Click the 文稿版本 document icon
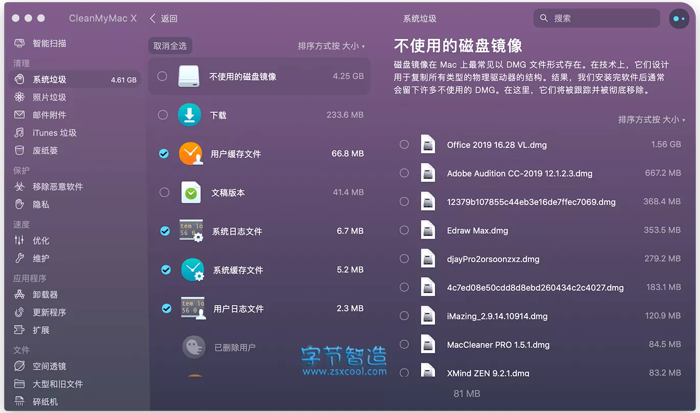The image size is (700, 413). click(x=191, y=192)
